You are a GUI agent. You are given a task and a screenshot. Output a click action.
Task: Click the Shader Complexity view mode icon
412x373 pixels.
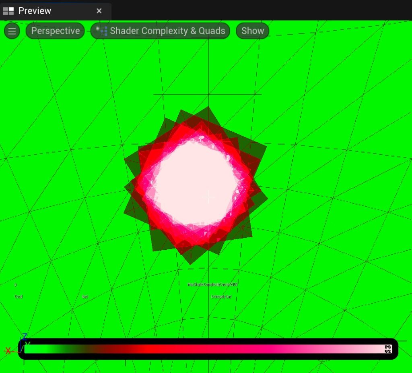click(x=102, y=31)
